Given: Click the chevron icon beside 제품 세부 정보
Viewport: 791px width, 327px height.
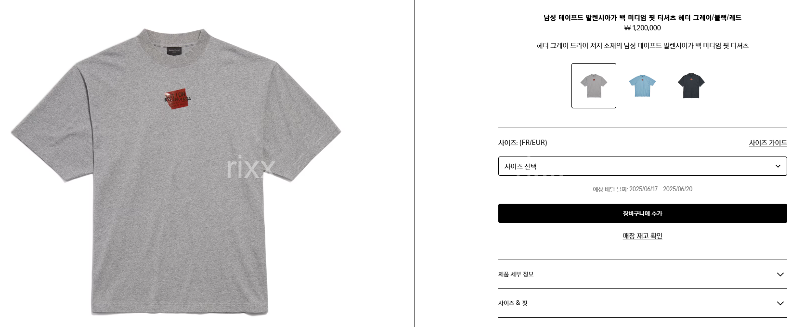Looking at the screenshot, I should pos(780,275).
